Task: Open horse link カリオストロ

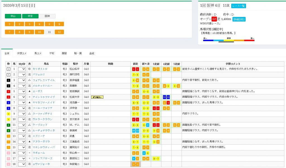Action: [x=40, y=69]
